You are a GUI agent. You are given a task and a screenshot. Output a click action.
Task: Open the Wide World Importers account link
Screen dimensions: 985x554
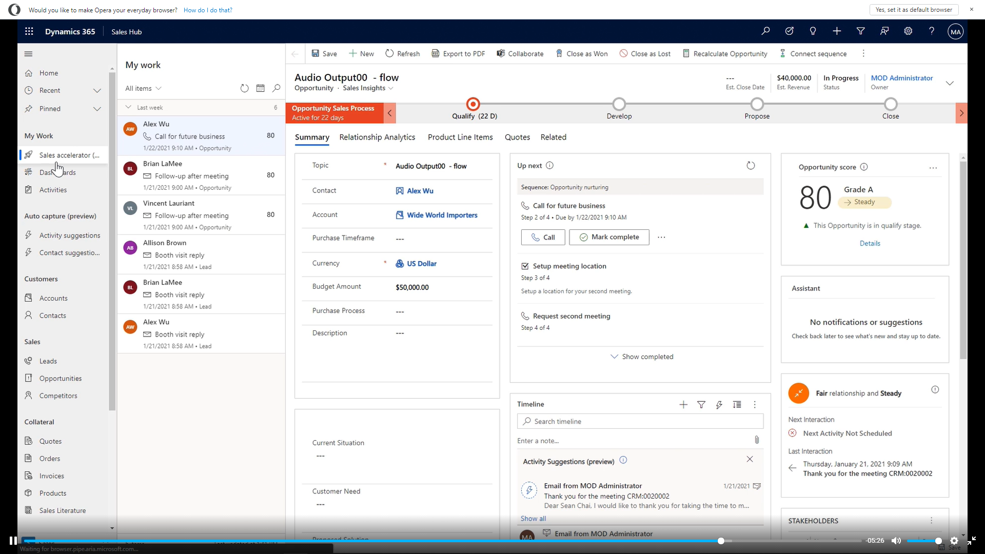point(442,215)
